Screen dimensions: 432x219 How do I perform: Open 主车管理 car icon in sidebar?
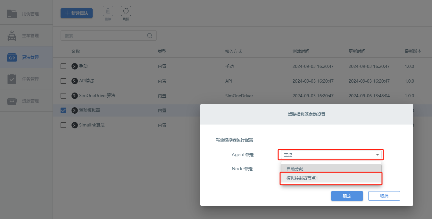12,36
